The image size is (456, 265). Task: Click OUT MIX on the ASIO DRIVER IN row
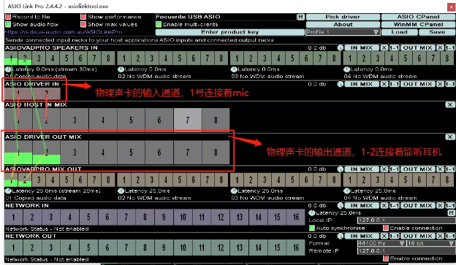(418, 84)
